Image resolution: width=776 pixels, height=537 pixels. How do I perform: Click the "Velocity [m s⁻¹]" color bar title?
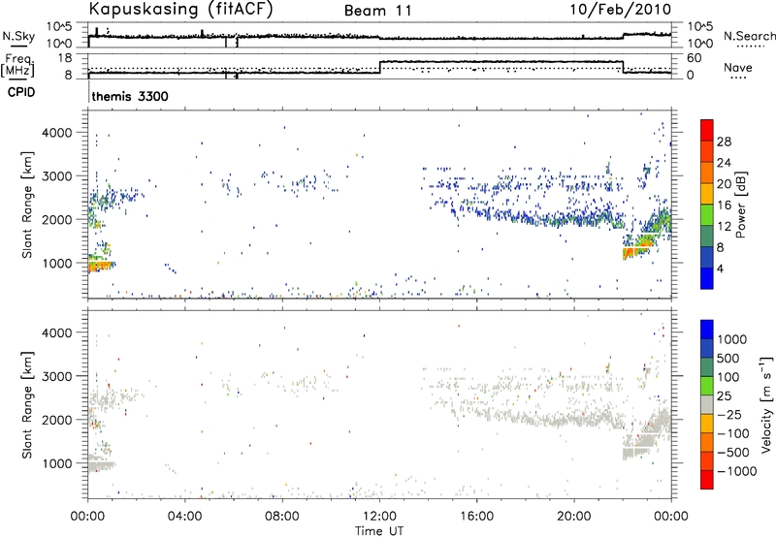coord(766,404)
